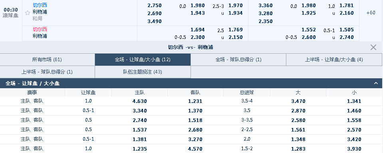Click the blue 切尔西 team name link
Screen dimensions: 383x153
[x=40, y=5]
